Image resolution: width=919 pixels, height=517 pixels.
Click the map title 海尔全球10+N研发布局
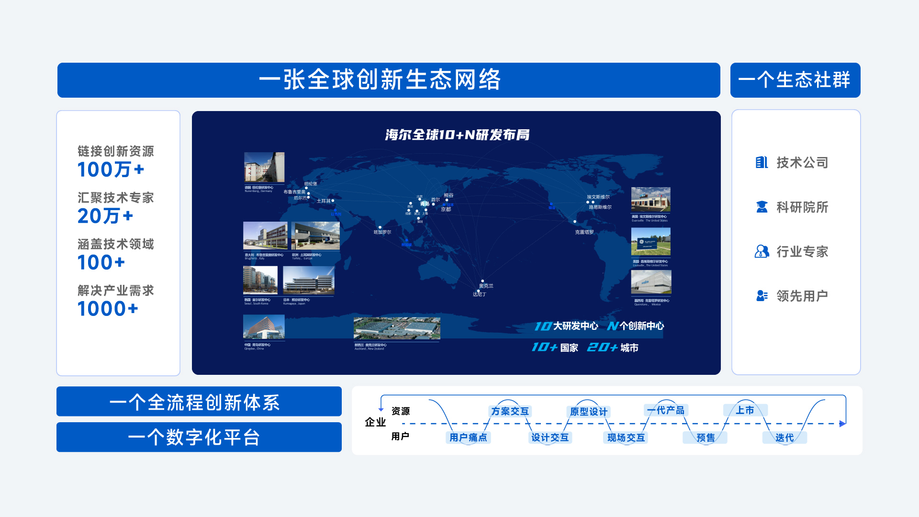point(457,135)
